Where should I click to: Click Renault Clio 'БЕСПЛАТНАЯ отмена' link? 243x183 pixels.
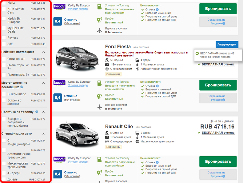click(x=218, y=133)
